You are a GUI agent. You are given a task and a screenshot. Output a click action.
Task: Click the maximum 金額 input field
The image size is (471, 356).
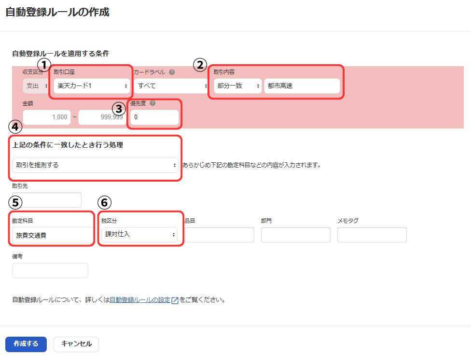pos(100,117)
